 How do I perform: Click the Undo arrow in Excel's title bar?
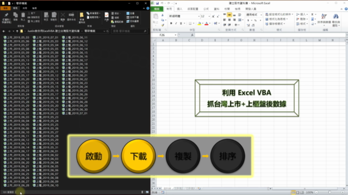[162, 3]
